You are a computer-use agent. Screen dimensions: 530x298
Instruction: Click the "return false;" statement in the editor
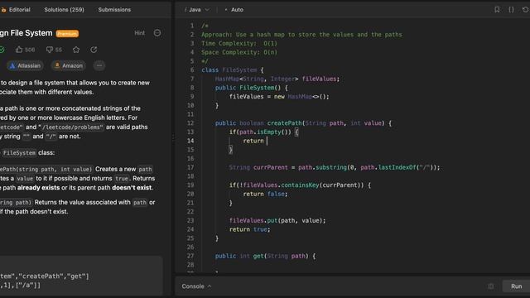click(265, 194)
